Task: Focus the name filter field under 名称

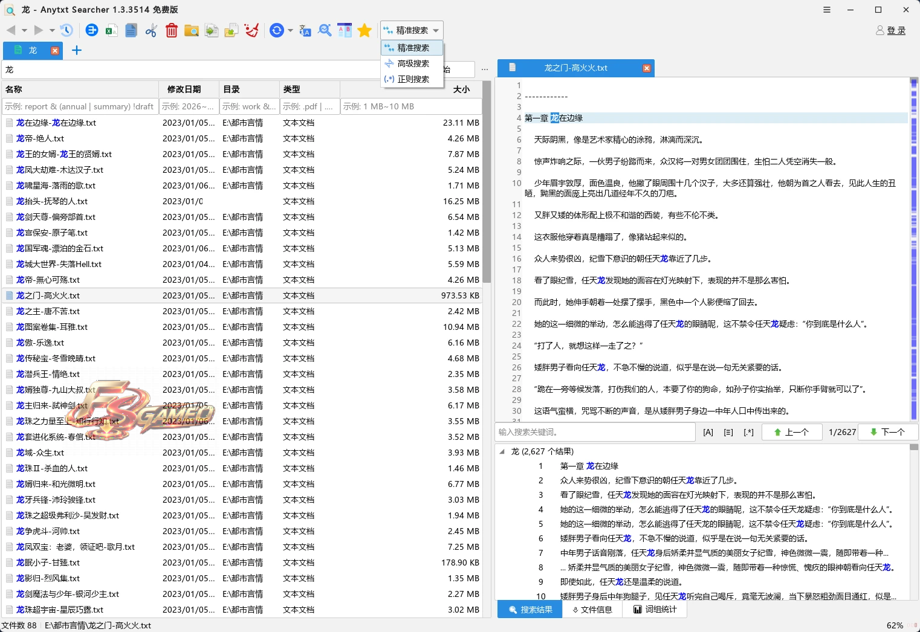Action: pos(80,106)
